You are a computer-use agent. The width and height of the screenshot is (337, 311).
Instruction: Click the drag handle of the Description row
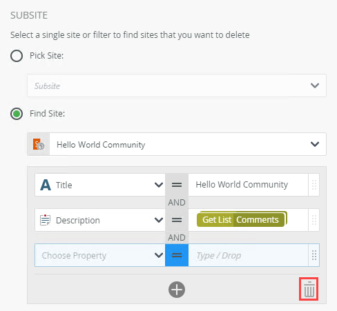[x=314, y=220]
